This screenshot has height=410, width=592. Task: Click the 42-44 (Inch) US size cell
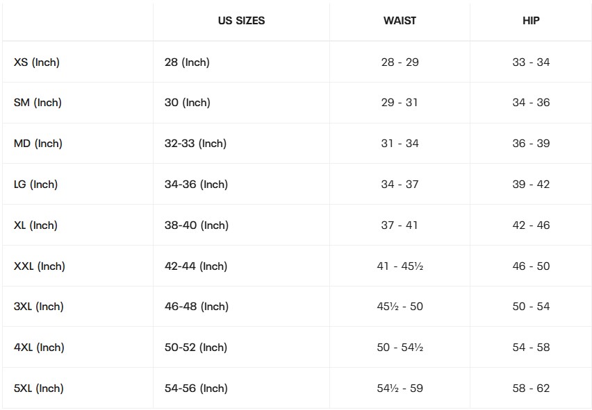[196, 266]
